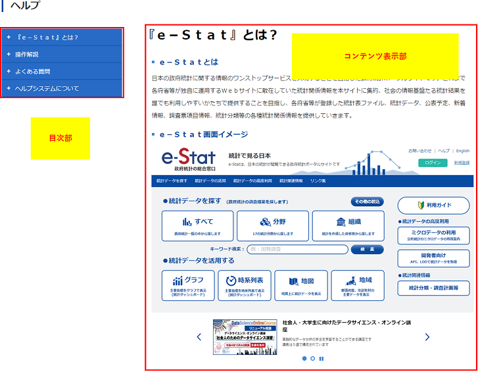
Task: Open 統計データの活用 navigation tab
Action: (210, 180)
